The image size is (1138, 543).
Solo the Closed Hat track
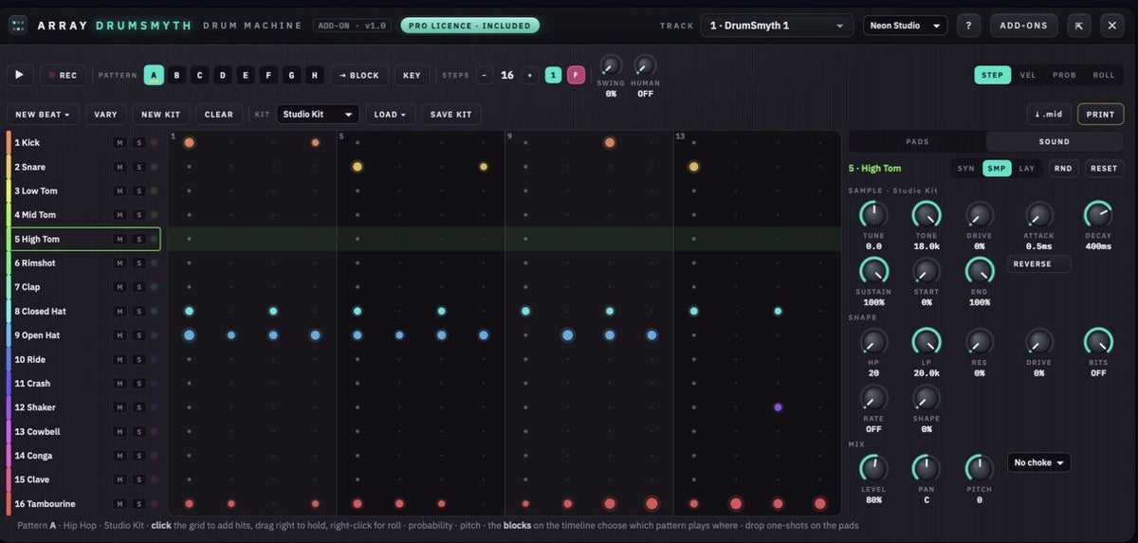point(138,311)
